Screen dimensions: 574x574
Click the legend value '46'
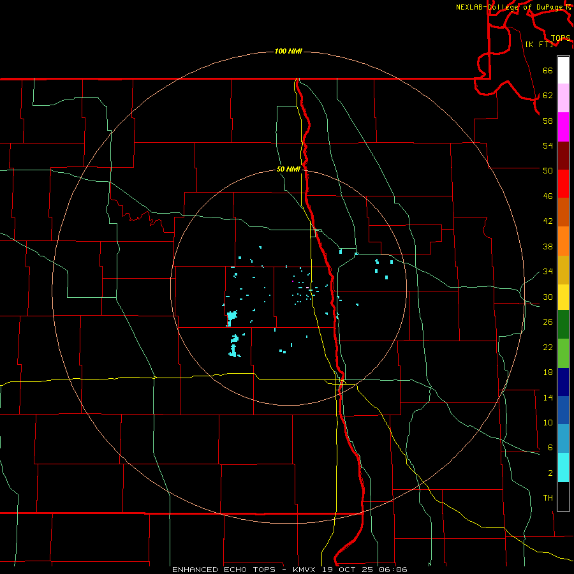click(x=548, y=196)
